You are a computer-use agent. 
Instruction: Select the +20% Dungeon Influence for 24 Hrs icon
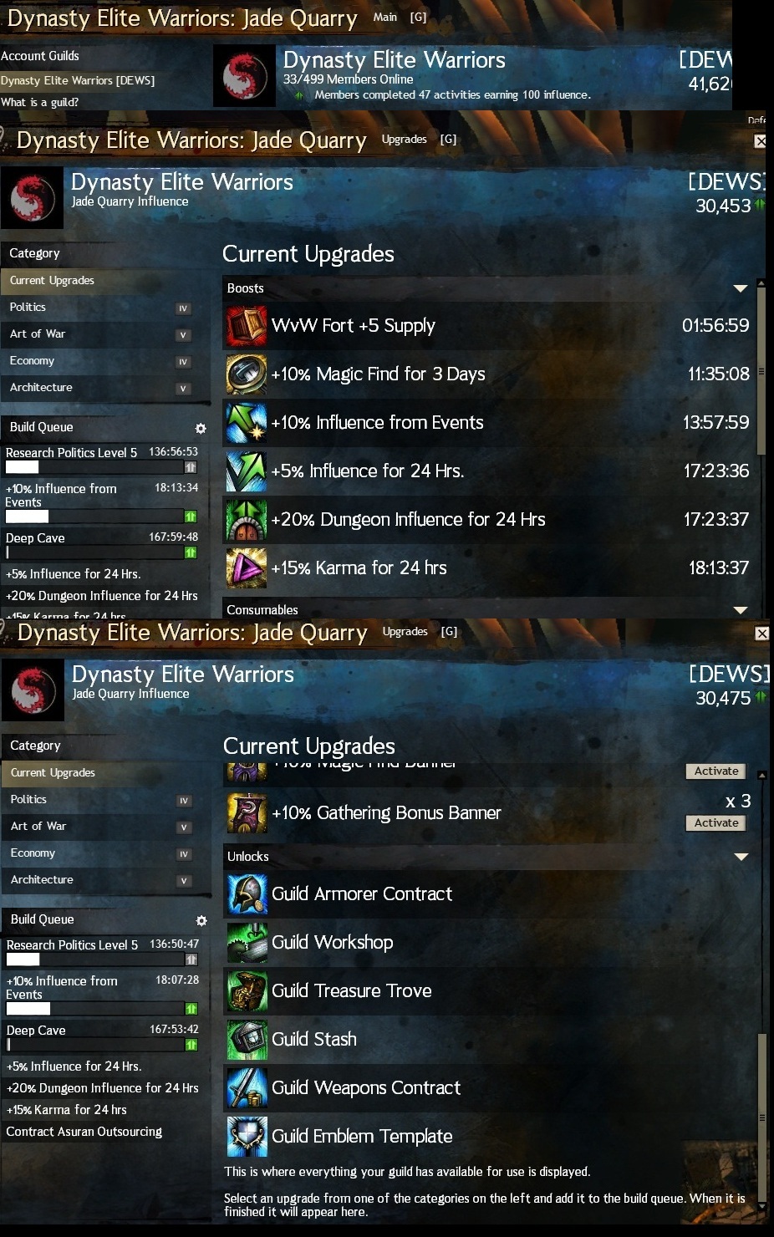click(247, 520)
